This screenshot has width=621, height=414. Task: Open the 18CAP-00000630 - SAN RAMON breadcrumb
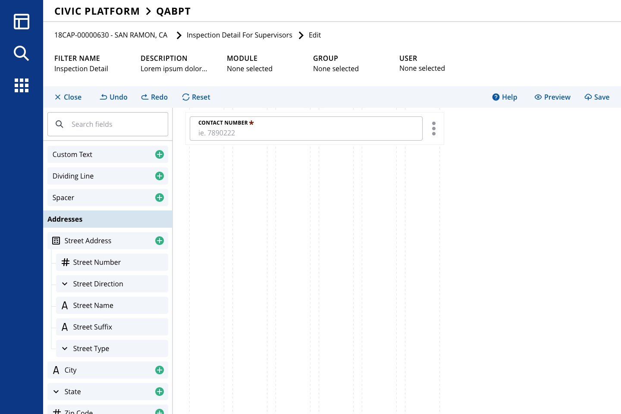pyautogui.click(x=111, y=35)
